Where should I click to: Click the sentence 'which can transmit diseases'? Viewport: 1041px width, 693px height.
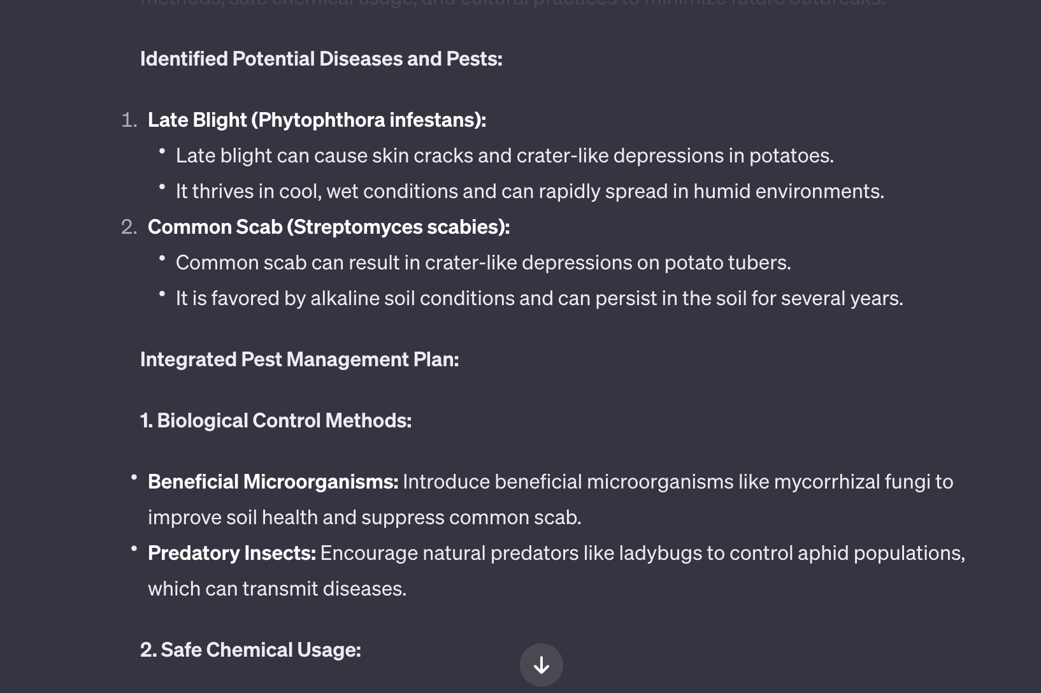277,589
